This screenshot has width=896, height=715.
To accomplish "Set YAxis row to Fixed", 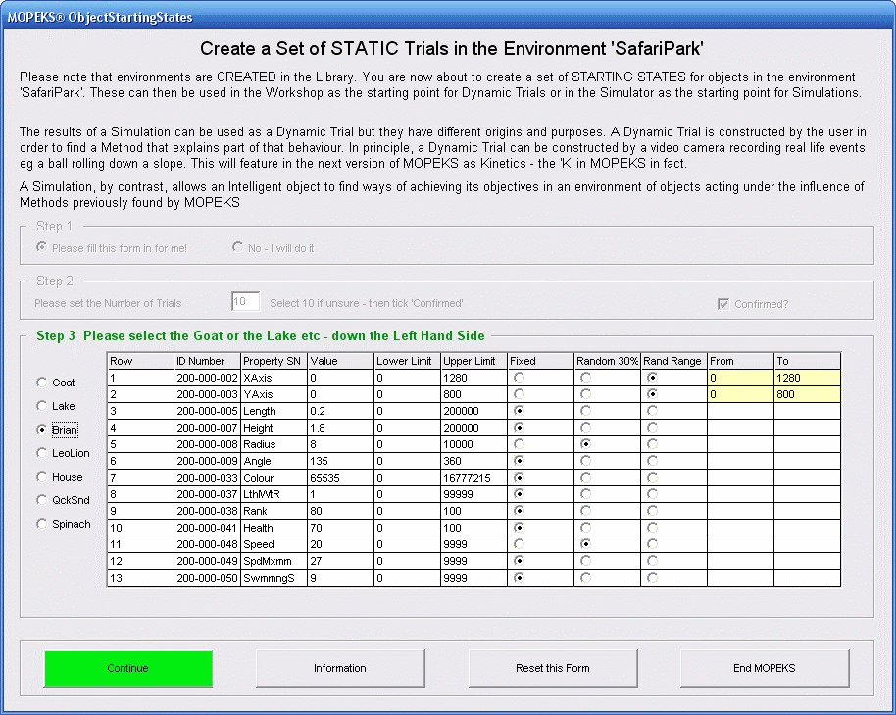I will pos(519,394).
